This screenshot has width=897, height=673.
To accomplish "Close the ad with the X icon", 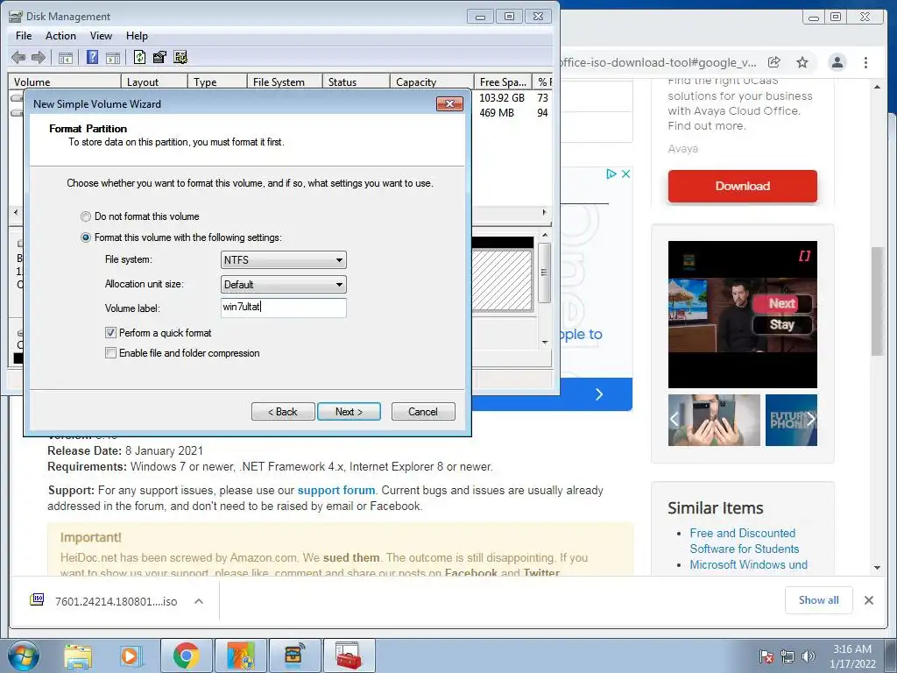I will pos(625,174).
